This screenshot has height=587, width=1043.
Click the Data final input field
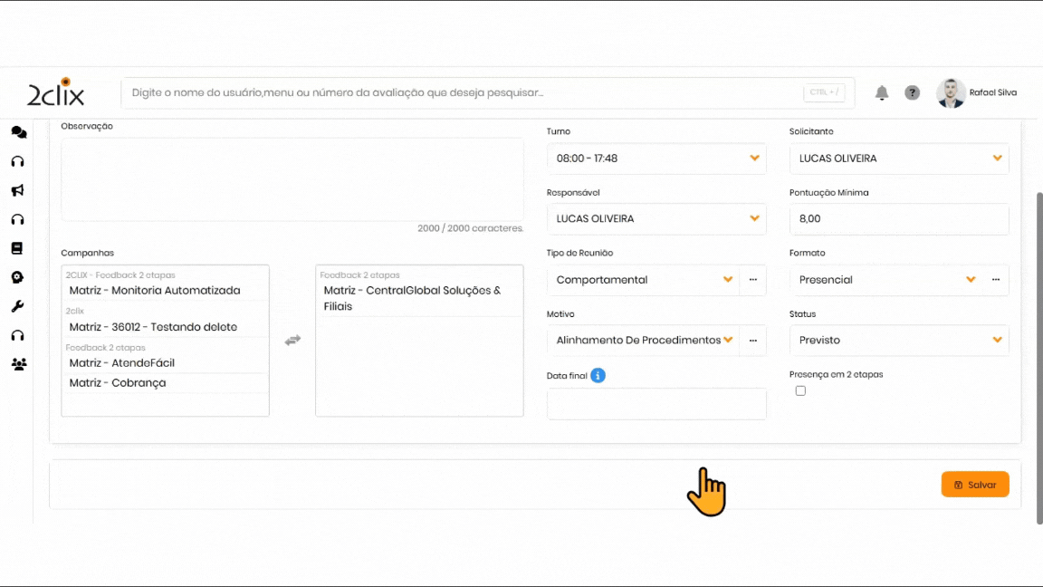[656, 404]
